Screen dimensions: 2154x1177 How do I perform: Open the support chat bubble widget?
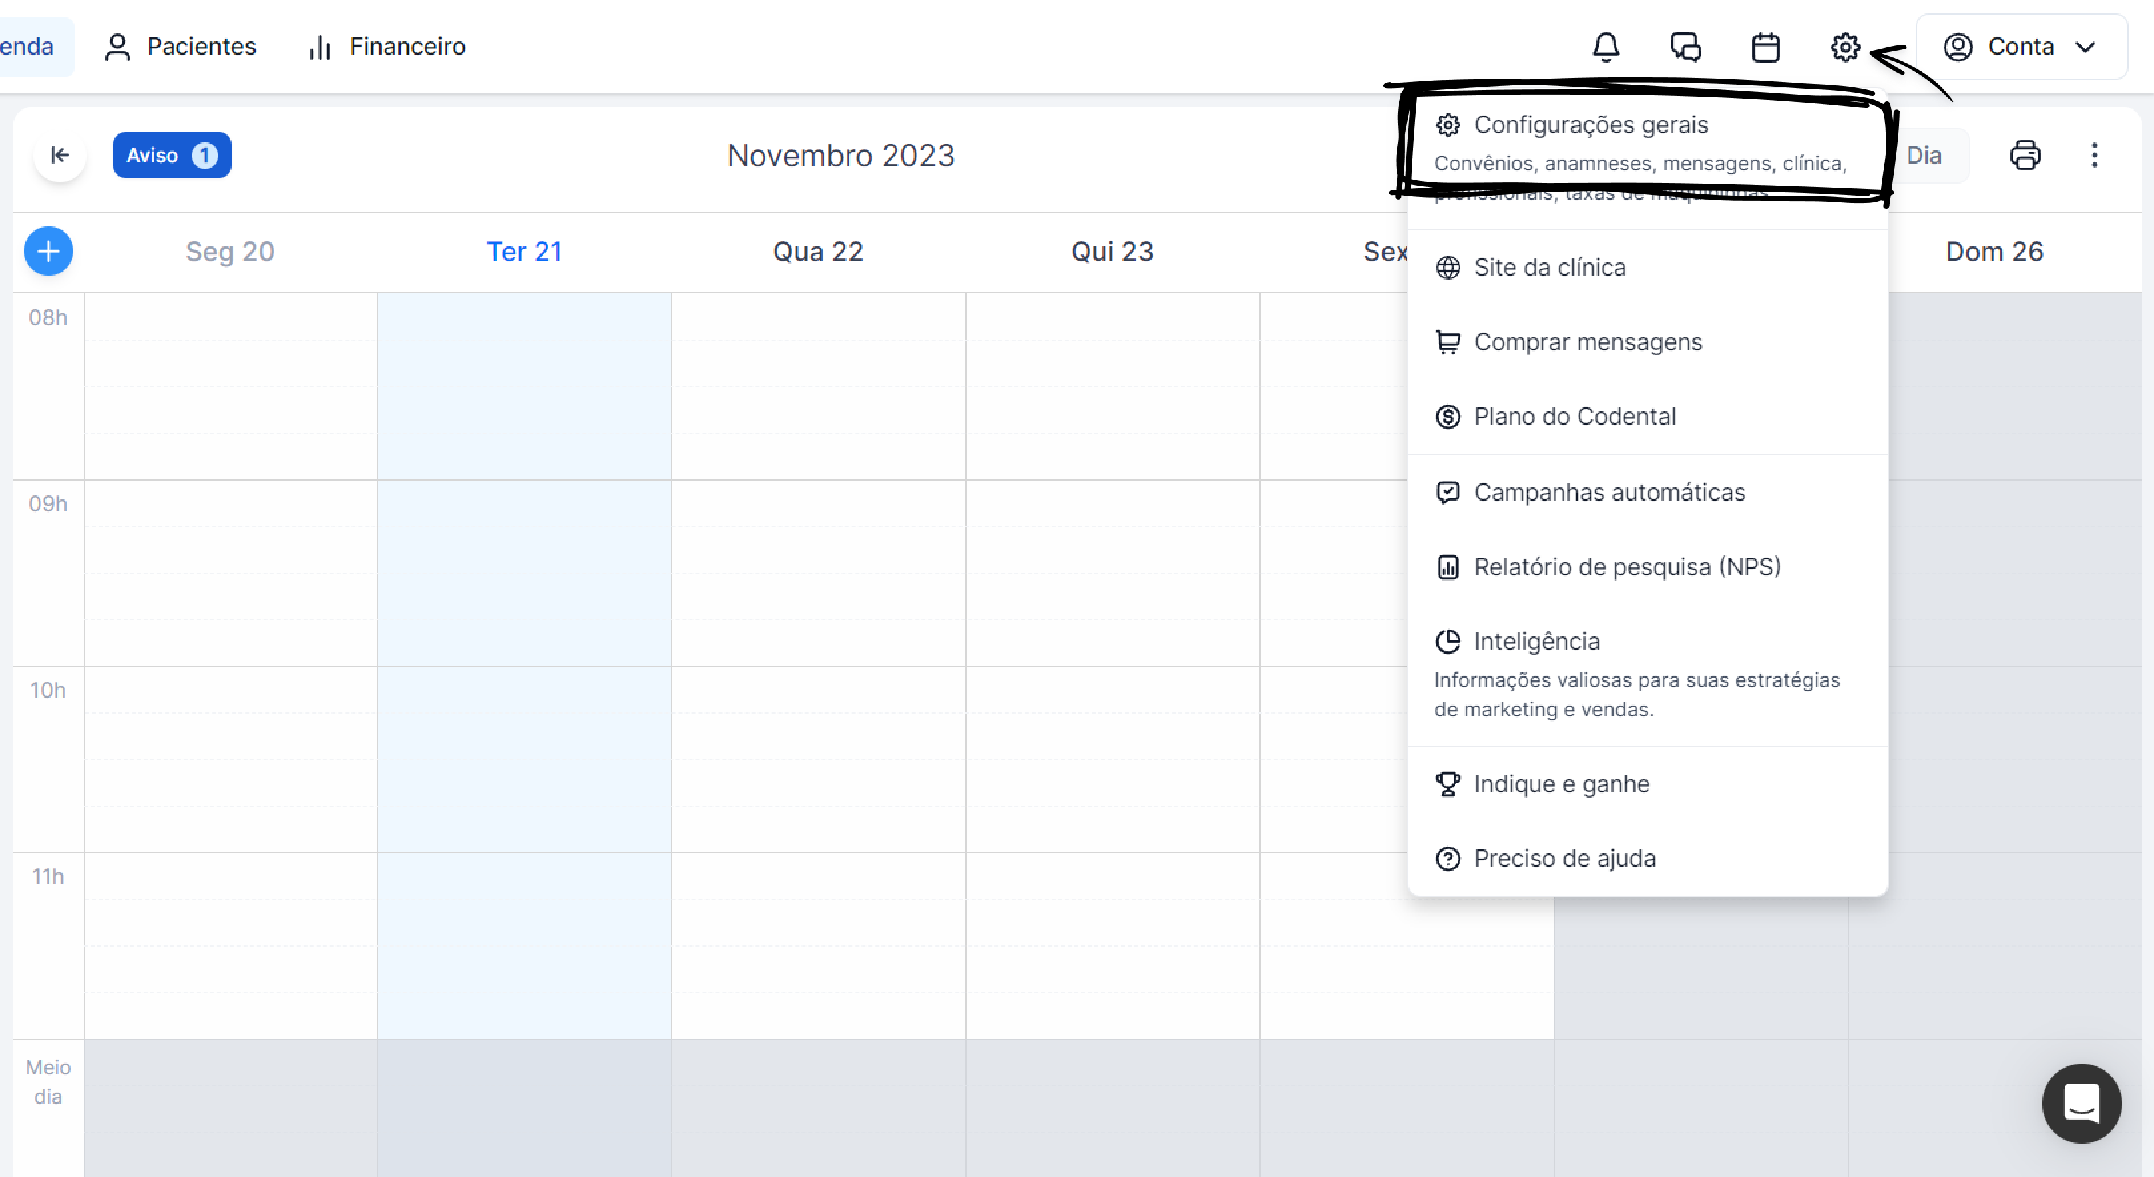(x=2080, y=1103)
